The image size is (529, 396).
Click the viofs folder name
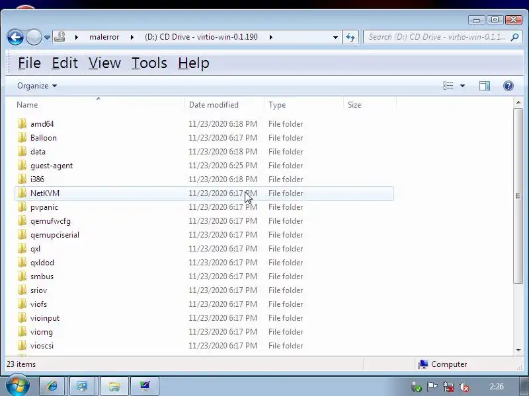click(x=39, y=304)
